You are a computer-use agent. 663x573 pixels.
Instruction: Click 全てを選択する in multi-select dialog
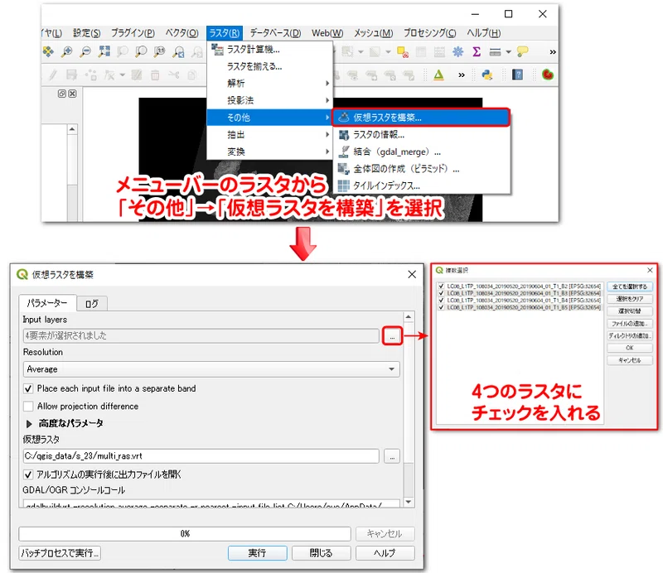click(x=630, y=286)
